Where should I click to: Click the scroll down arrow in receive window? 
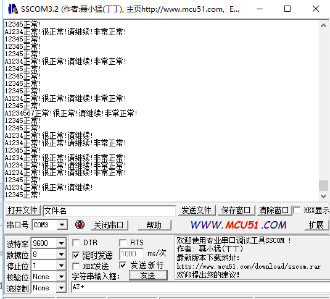323,196
